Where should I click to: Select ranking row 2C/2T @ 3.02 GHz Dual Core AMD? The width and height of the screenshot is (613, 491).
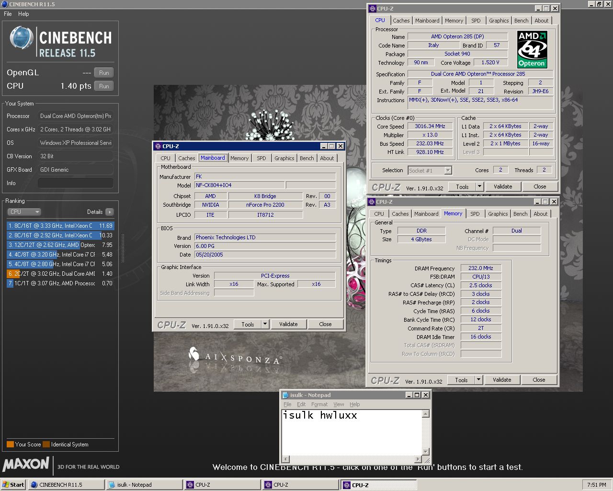pos(60,274)
